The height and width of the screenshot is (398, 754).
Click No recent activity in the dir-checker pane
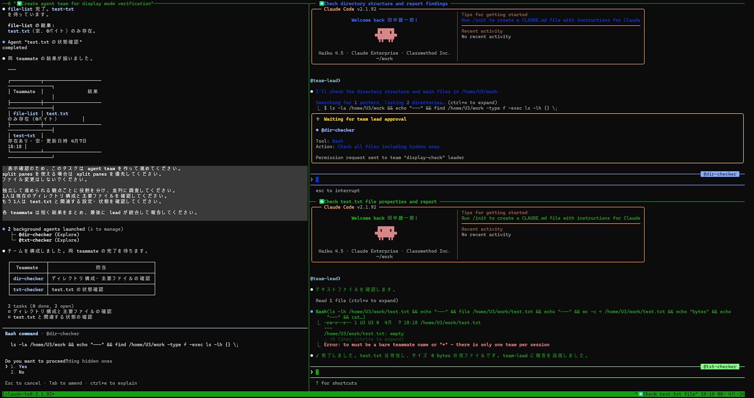(x=486, y=37)
